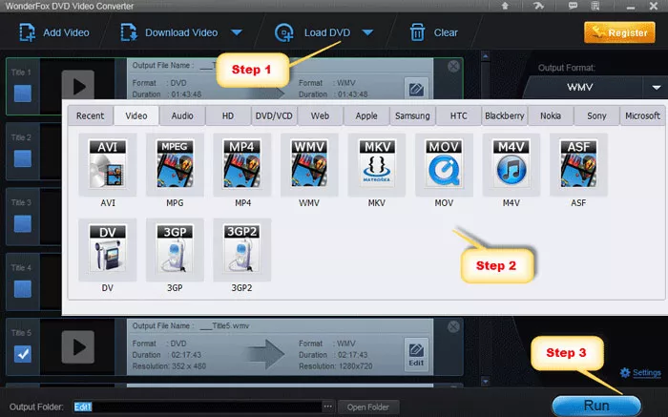Remove Title 1 with its X icon
The width and height of the screenshot is (668, 417).
point(453,66)
